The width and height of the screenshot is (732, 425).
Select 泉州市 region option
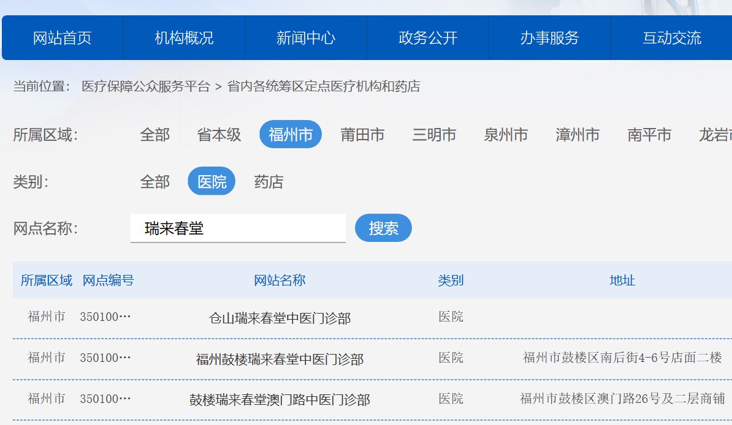click(x=506, y=135)
